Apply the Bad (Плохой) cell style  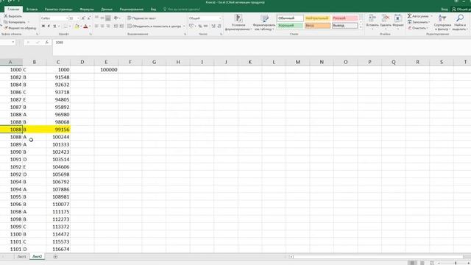345,18
